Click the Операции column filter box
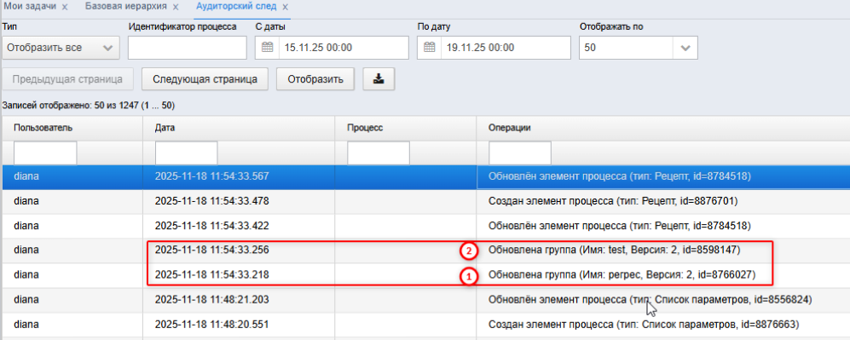The image size is (850, 340). click(x=520, y=153)
